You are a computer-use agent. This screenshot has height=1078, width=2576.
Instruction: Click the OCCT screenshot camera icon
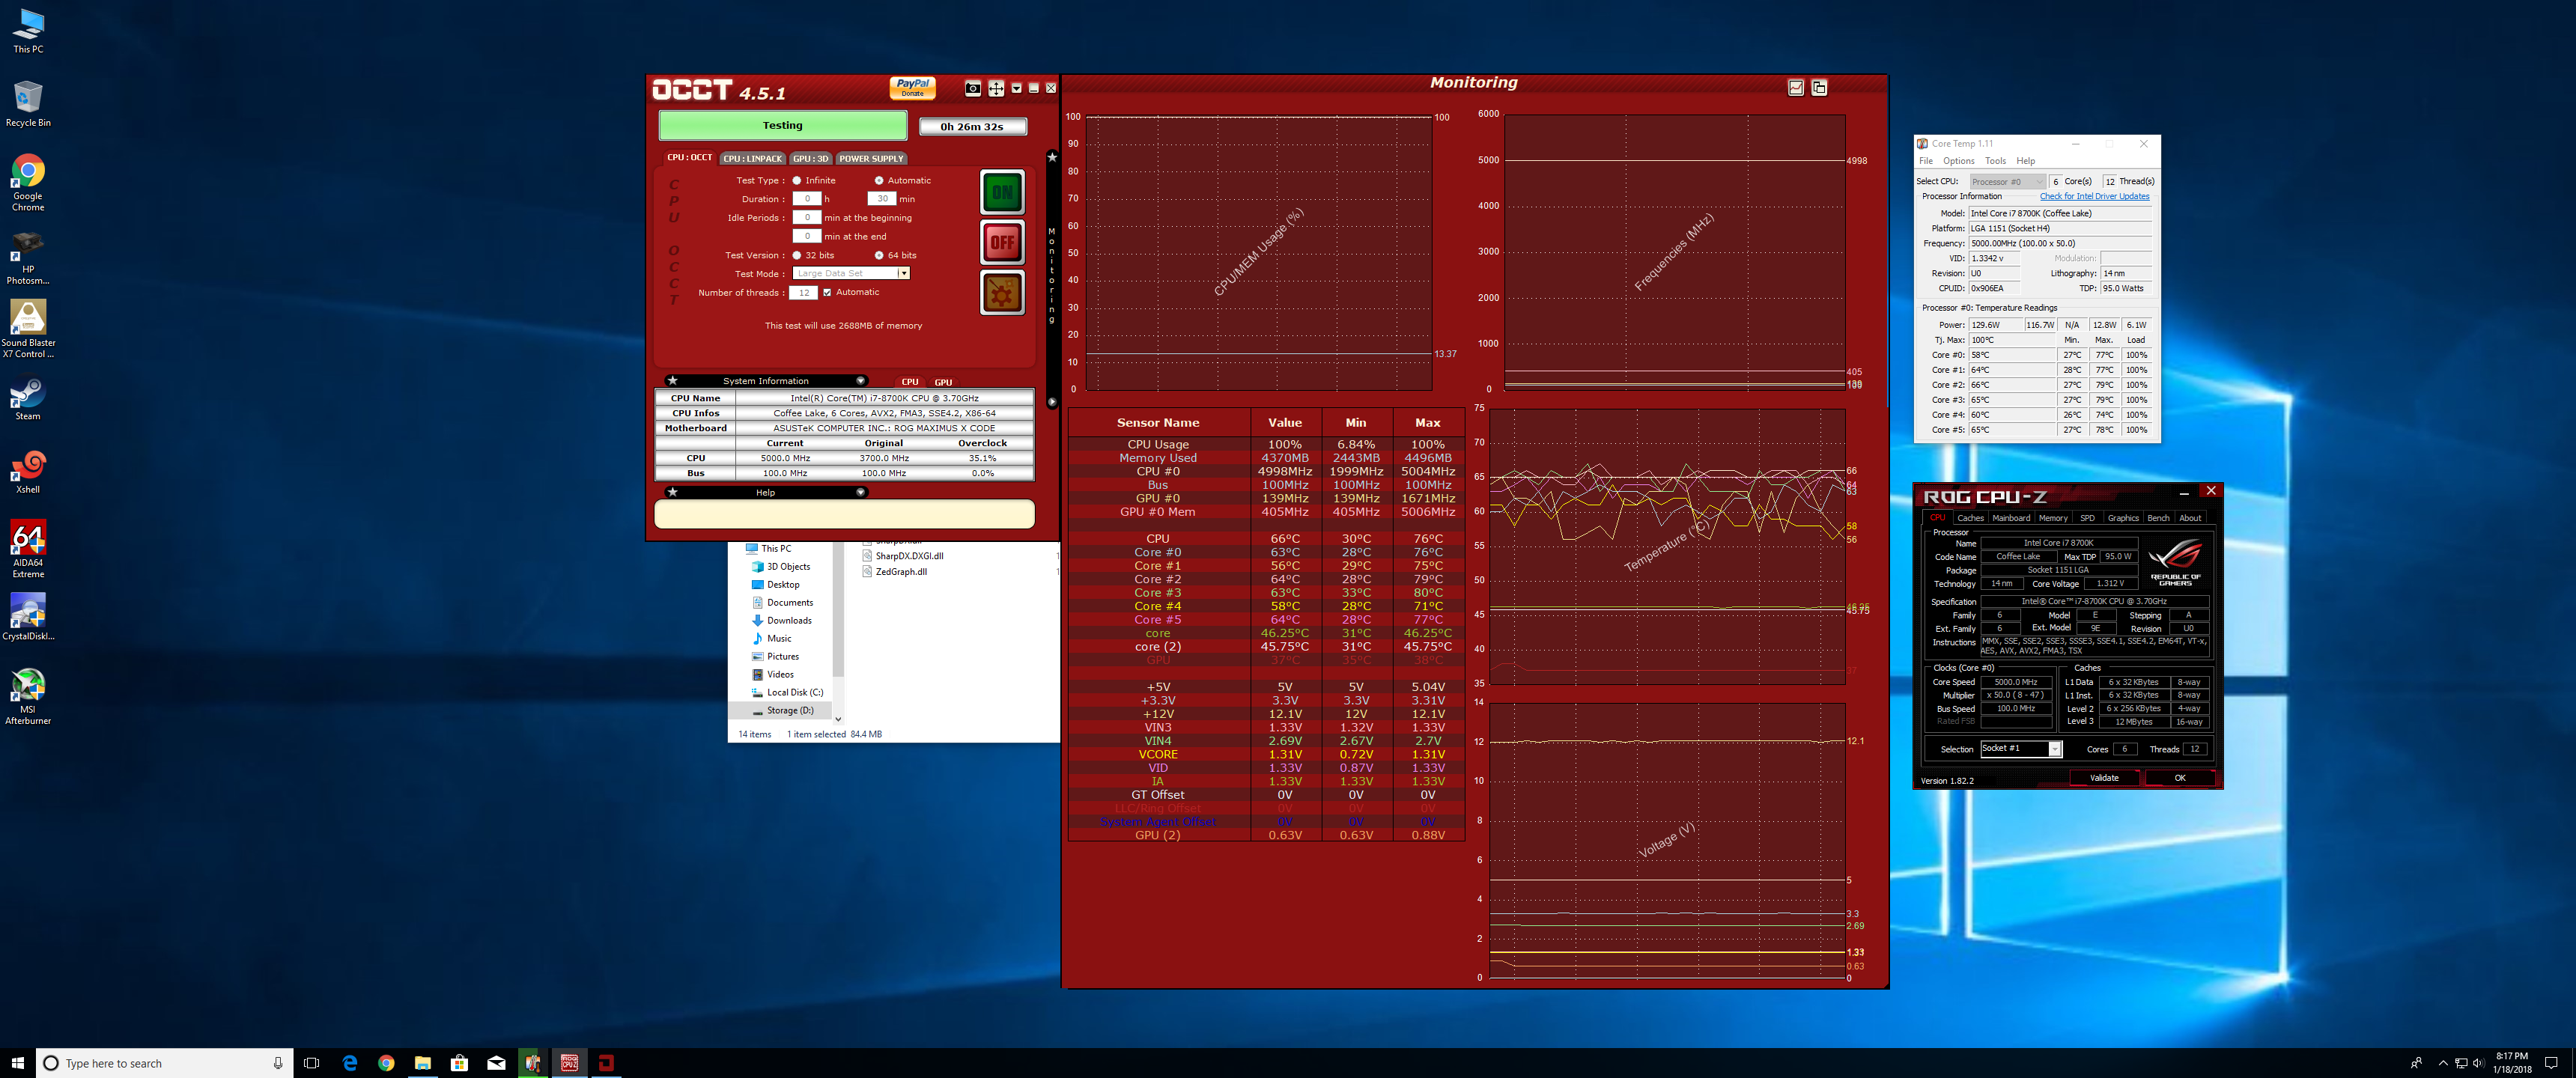click(972, 89)
